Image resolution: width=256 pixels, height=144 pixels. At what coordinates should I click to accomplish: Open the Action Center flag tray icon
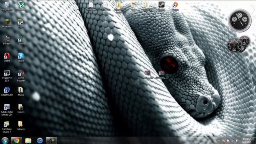point(228,140)
